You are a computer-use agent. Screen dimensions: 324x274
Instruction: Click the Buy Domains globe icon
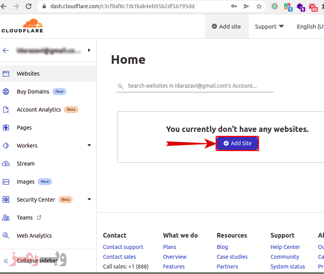[6, 92]
